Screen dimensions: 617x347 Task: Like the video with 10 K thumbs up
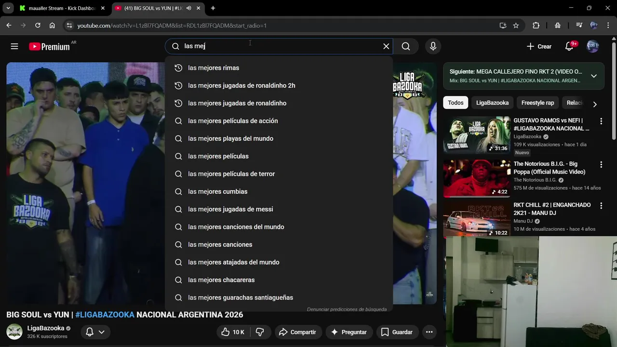(x=233, y=332)
